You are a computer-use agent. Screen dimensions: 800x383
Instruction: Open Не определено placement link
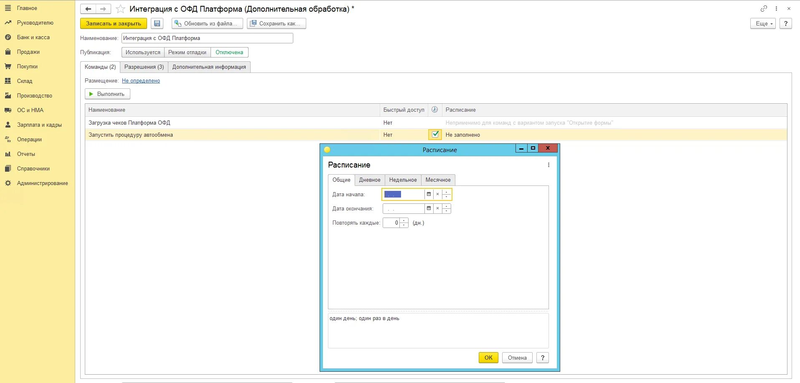click(141, 80)
